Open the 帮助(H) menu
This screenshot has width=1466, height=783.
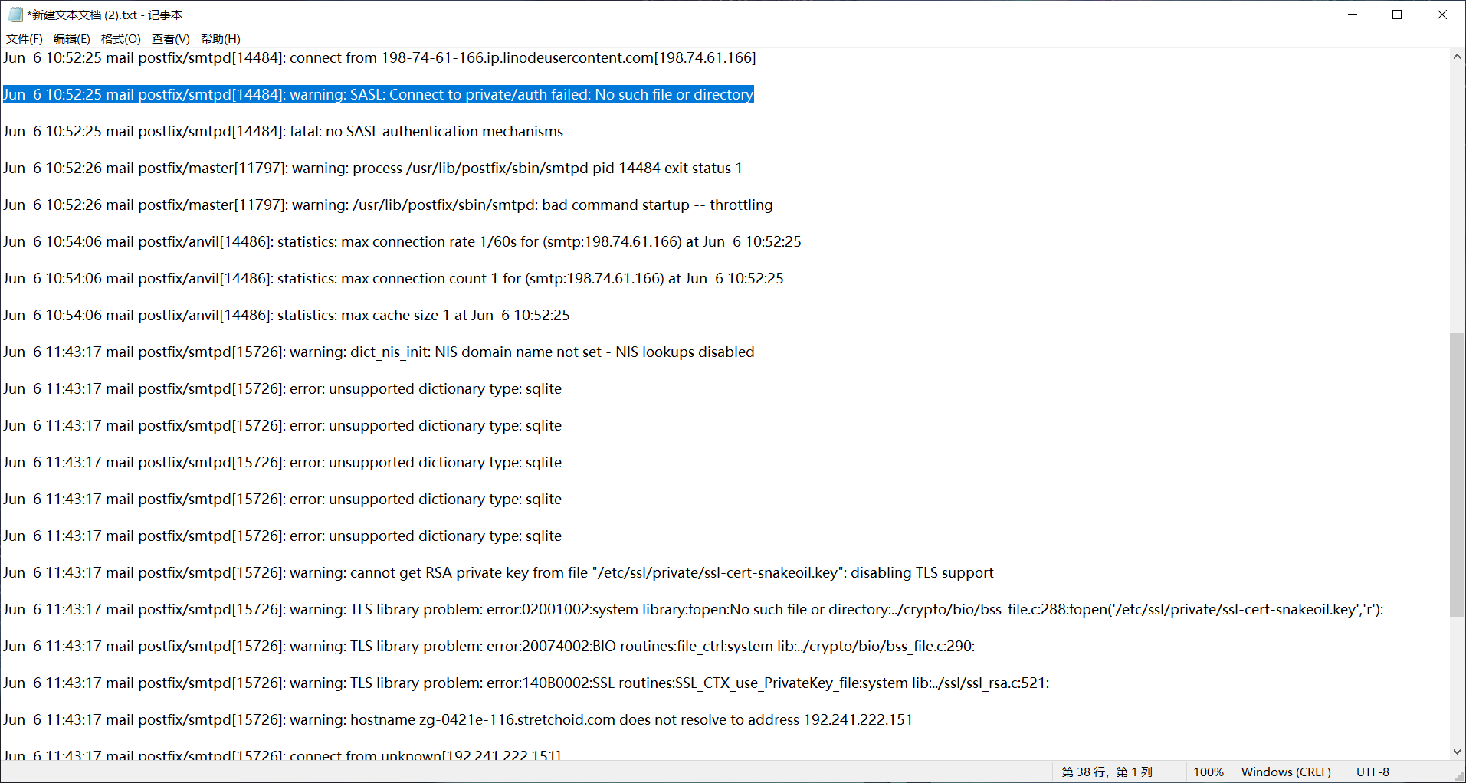point(221,39)
